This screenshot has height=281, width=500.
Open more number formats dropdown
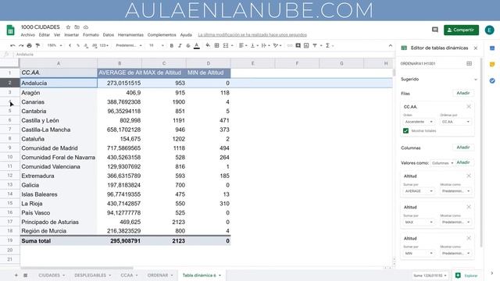(104, 45)
